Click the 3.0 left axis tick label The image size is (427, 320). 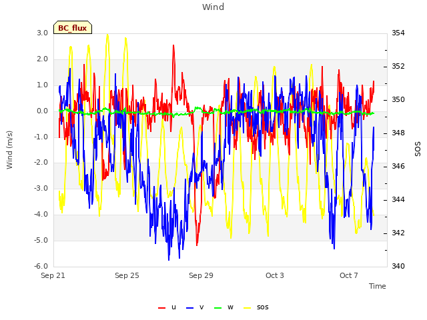point(43,33)
